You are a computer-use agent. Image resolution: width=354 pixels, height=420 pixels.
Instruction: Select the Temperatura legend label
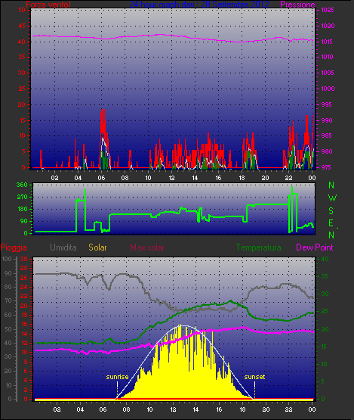[258, 247]
